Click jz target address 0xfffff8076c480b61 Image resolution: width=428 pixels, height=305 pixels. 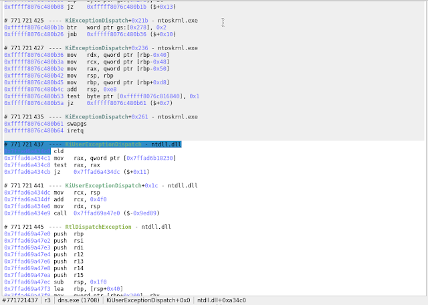point(116,103)
